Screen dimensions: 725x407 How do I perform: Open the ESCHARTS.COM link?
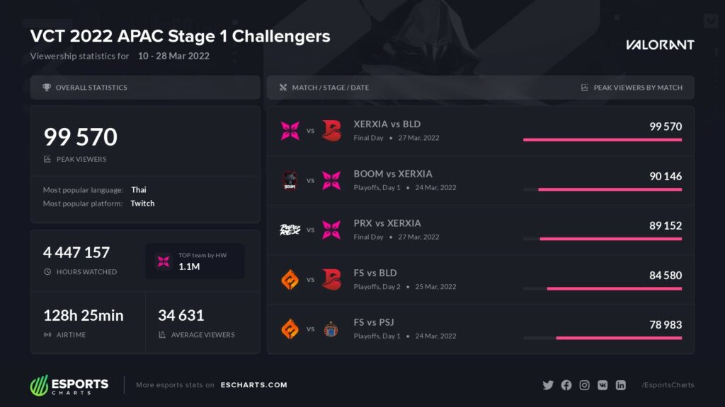[254, 385]
